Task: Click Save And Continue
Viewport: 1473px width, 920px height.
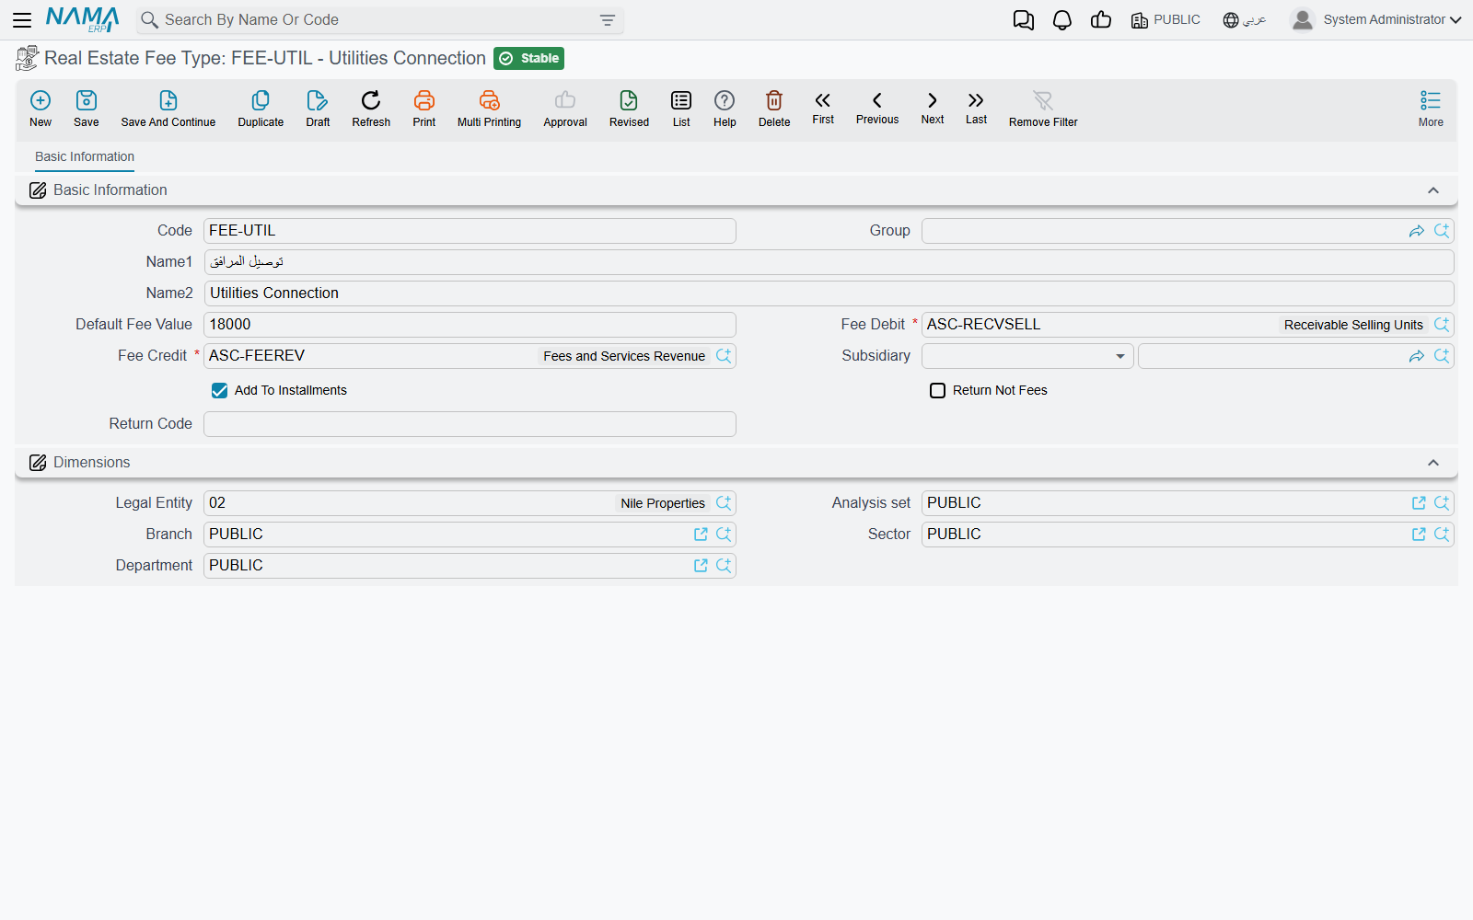Action: 168,109
